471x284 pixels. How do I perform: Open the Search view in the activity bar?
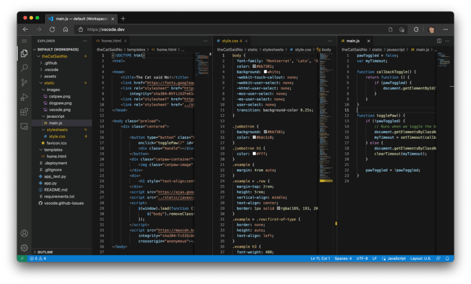click(24, 68)
